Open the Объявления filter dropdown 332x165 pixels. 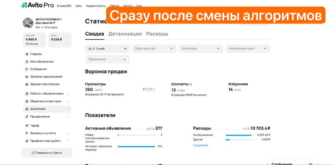[107, 60]
